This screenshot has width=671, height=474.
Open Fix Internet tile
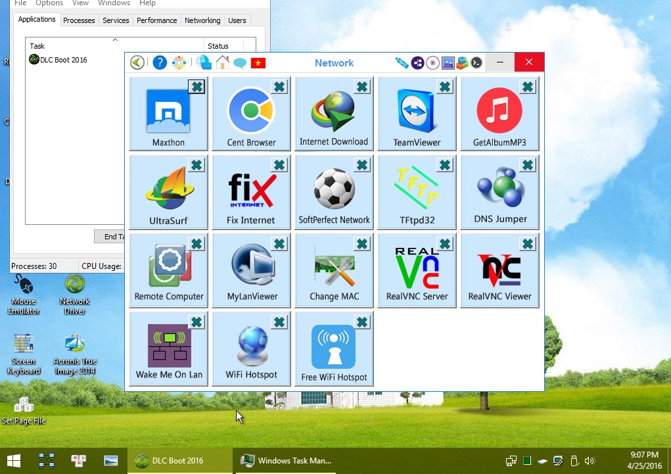(x=251, y=192)
